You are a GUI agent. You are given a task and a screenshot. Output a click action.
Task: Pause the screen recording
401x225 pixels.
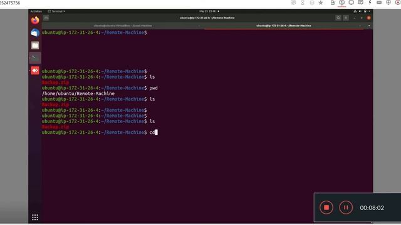[346, 207]
